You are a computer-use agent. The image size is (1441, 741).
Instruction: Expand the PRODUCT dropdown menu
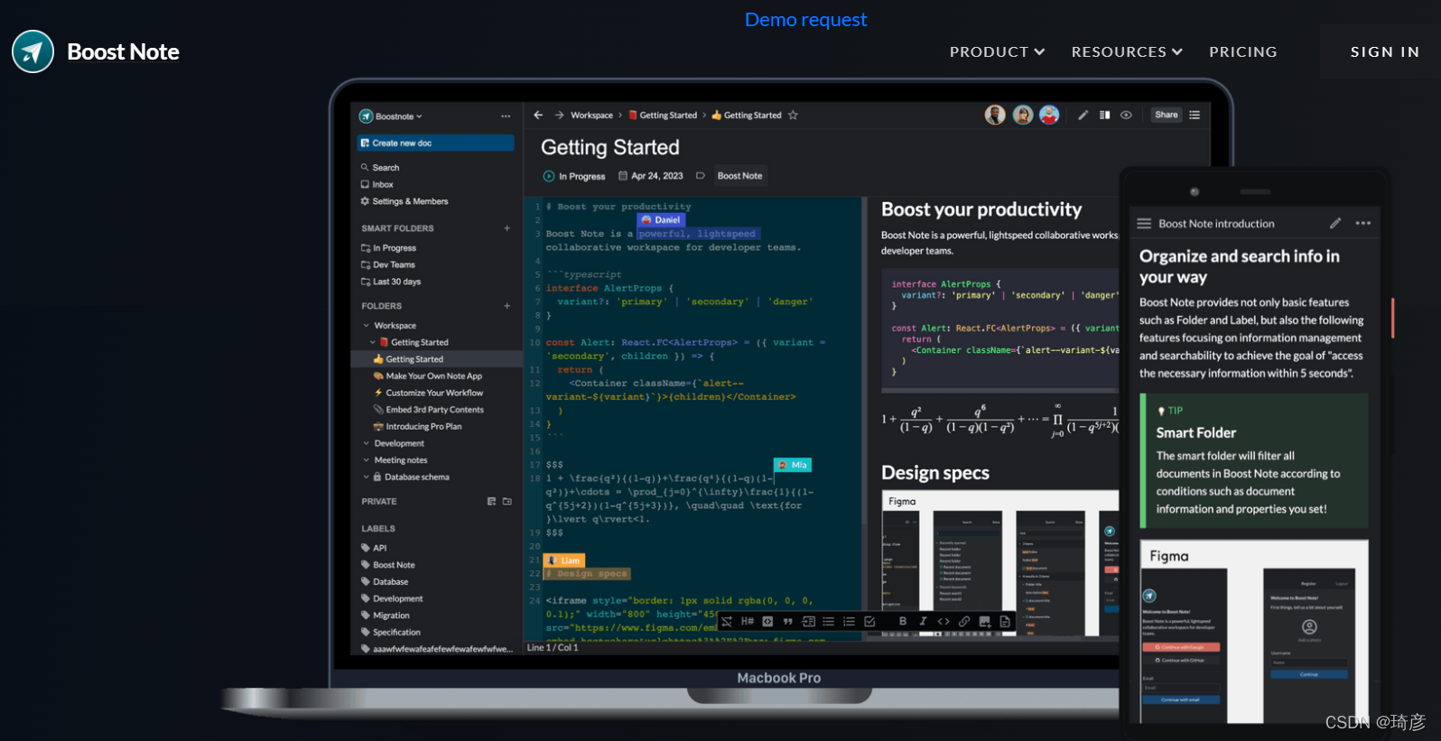click(x=997, y=52)
